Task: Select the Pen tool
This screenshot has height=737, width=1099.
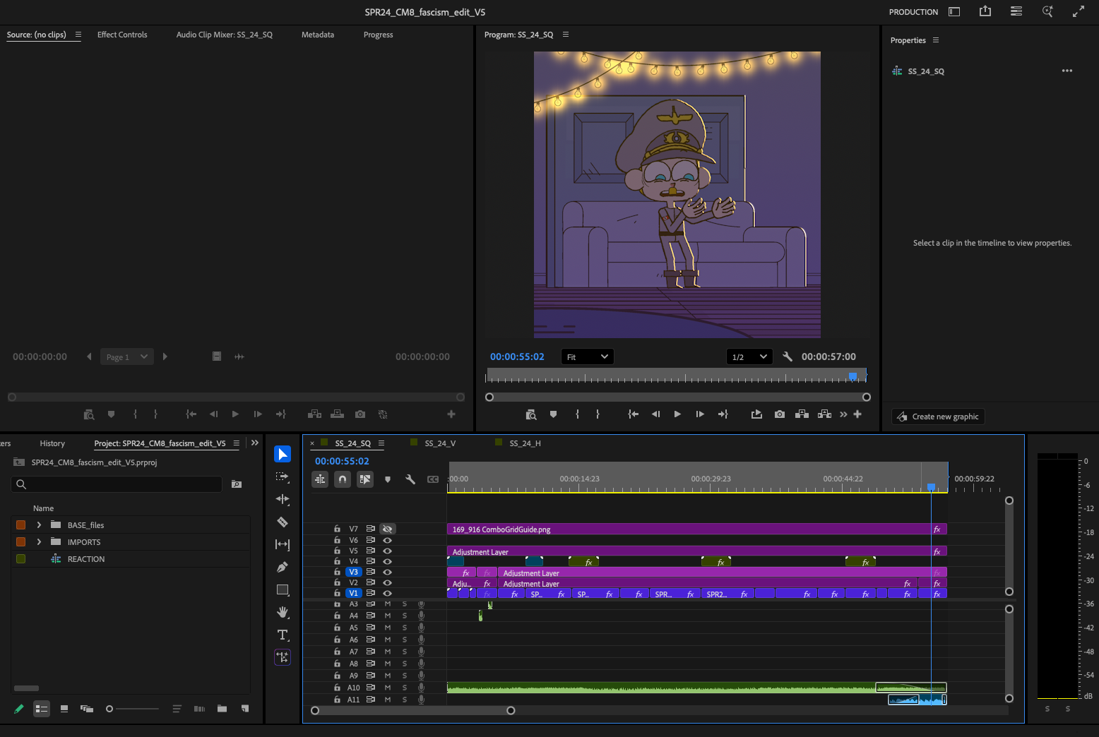Action: (283, 567)
